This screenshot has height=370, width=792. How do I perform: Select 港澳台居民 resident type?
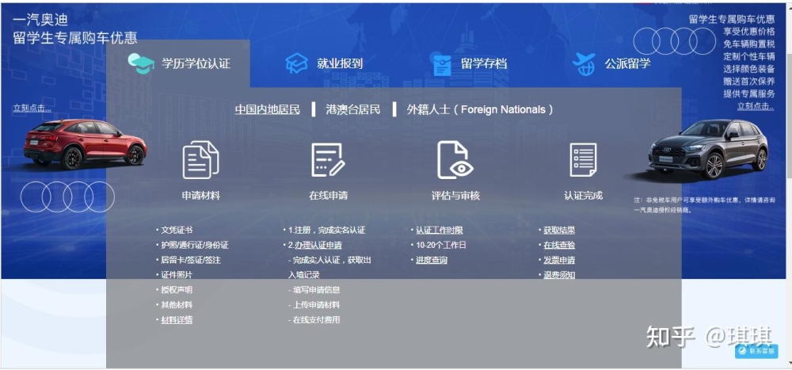353,109
